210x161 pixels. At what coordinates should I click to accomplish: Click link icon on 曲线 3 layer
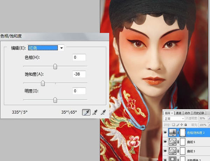click(x=178, y=151)
